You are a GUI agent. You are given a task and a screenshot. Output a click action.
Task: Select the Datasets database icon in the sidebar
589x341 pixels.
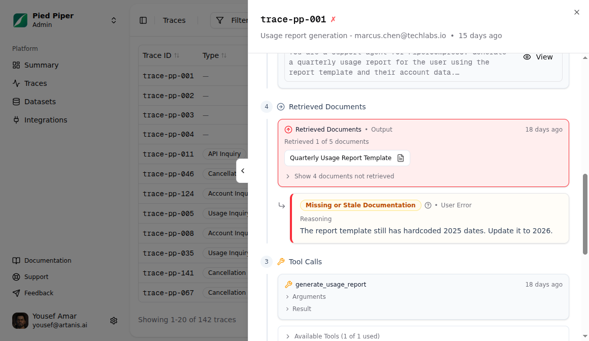coord(16,101)
